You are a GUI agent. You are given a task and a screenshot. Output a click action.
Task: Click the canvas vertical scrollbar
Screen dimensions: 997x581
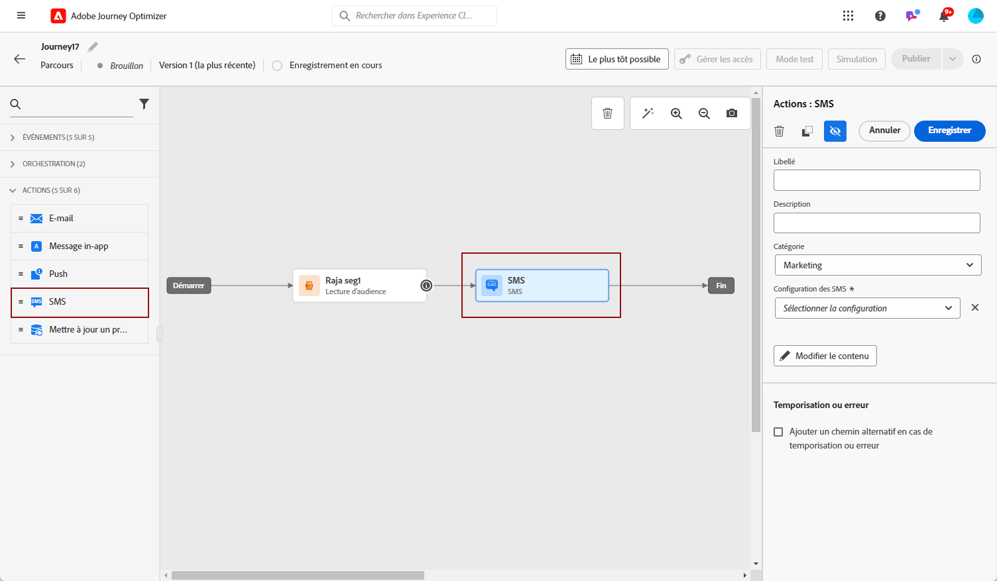pos(756,265)
